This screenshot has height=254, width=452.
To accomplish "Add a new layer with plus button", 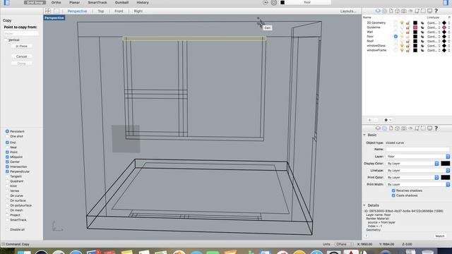I will coord(370,120).
